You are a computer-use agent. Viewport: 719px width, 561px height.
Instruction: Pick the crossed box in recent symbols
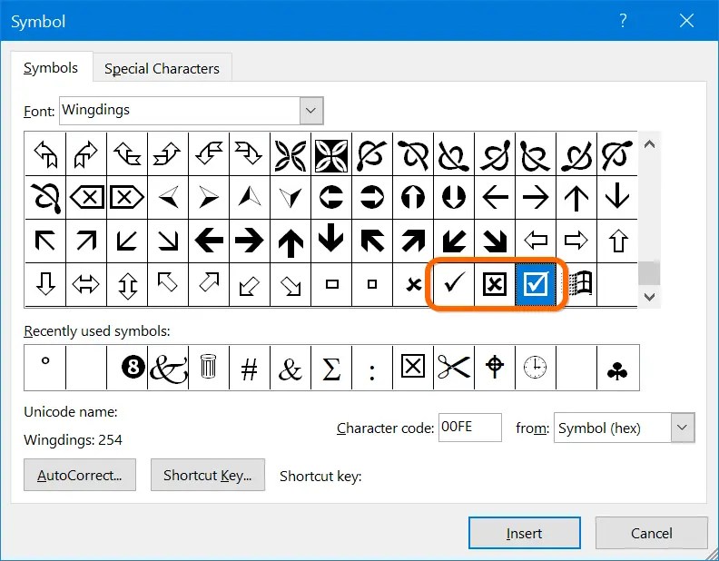[413, 367]
